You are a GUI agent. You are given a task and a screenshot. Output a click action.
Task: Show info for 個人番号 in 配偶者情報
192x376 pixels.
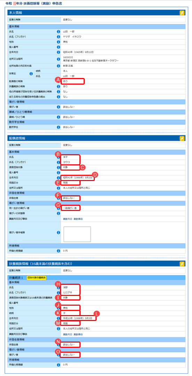click(58, 172)
